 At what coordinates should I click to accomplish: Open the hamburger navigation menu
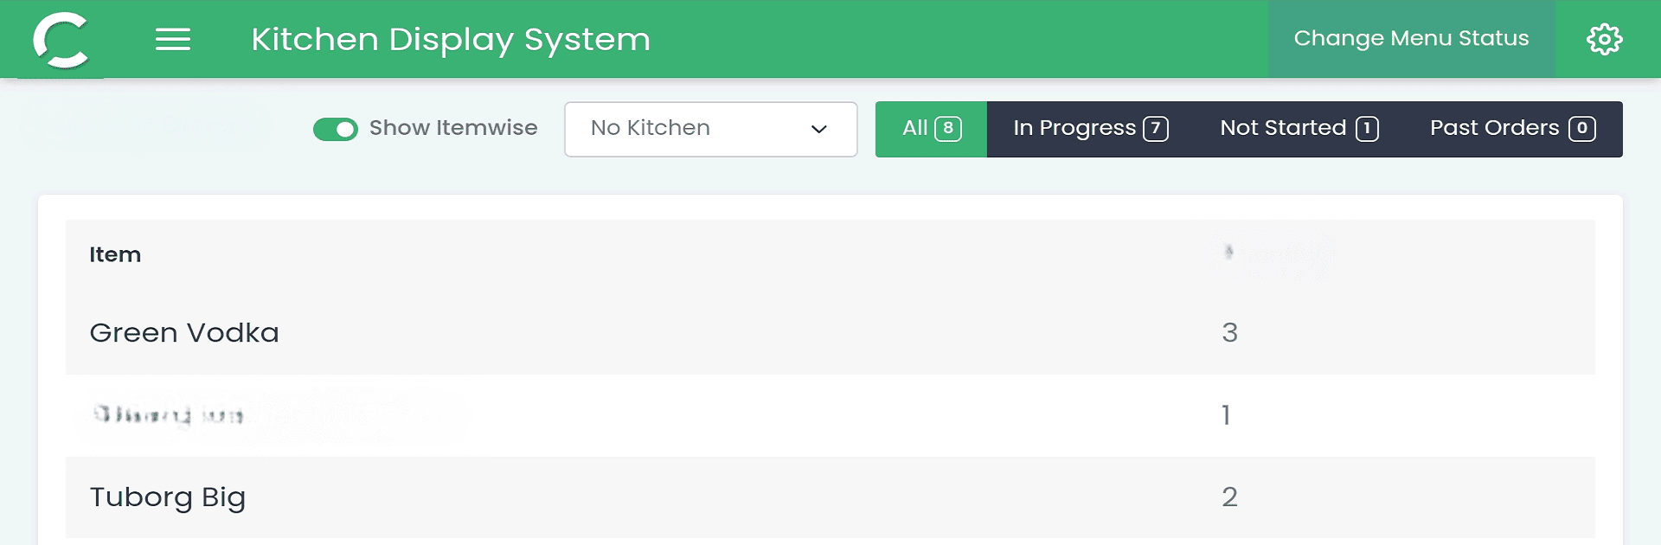tap(173, 39)
